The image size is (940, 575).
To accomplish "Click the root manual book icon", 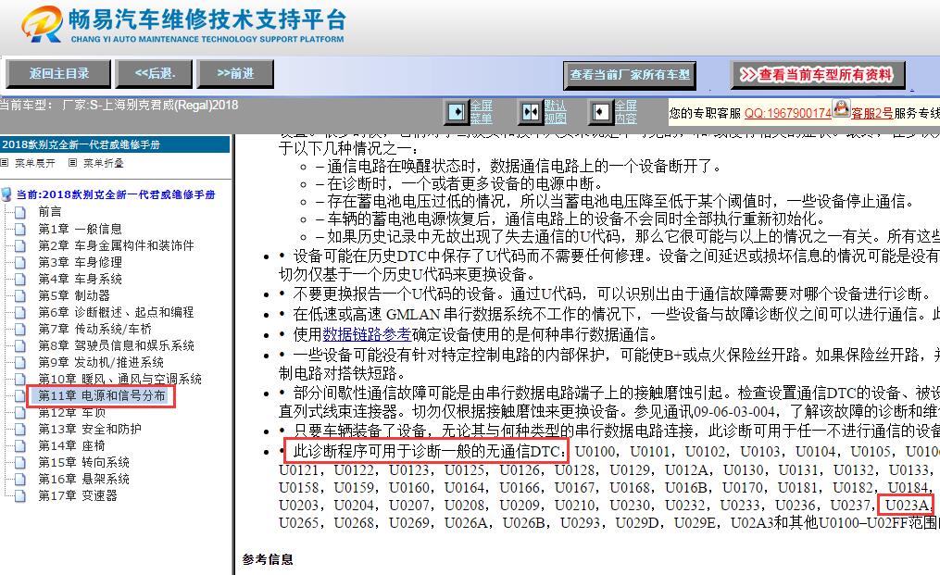I will coord(6,194).
